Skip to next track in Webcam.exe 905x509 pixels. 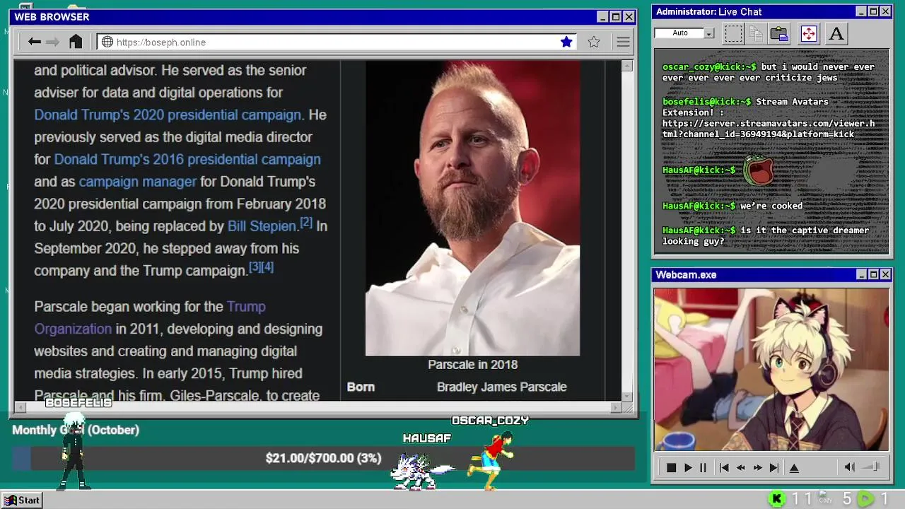[774, 467]
